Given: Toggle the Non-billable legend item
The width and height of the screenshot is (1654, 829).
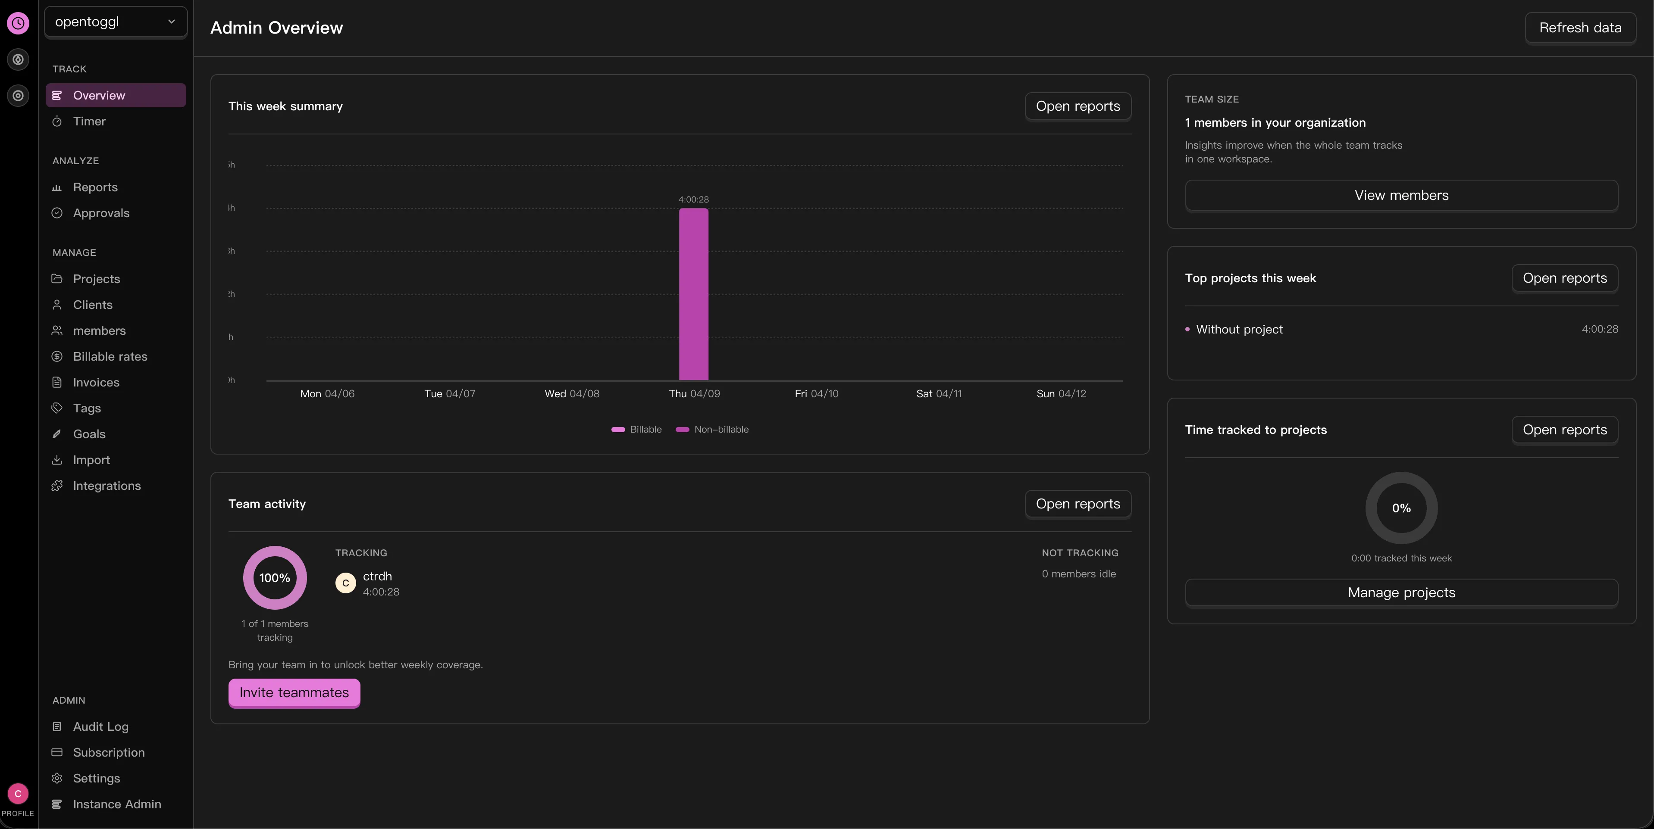Looking at the screenshot, I should (713, 429).
